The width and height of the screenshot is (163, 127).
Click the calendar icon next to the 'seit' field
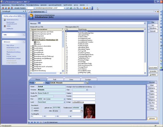tap(81, 111)
